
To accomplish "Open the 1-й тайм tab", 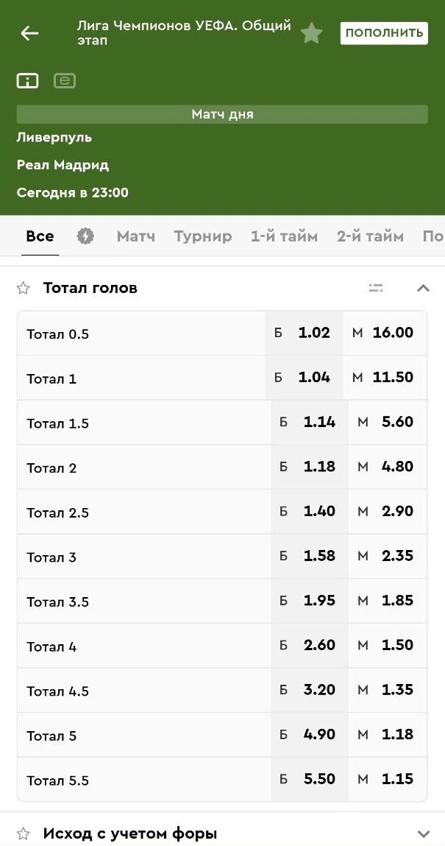I will pyautogui.click(x=284, y=236).
